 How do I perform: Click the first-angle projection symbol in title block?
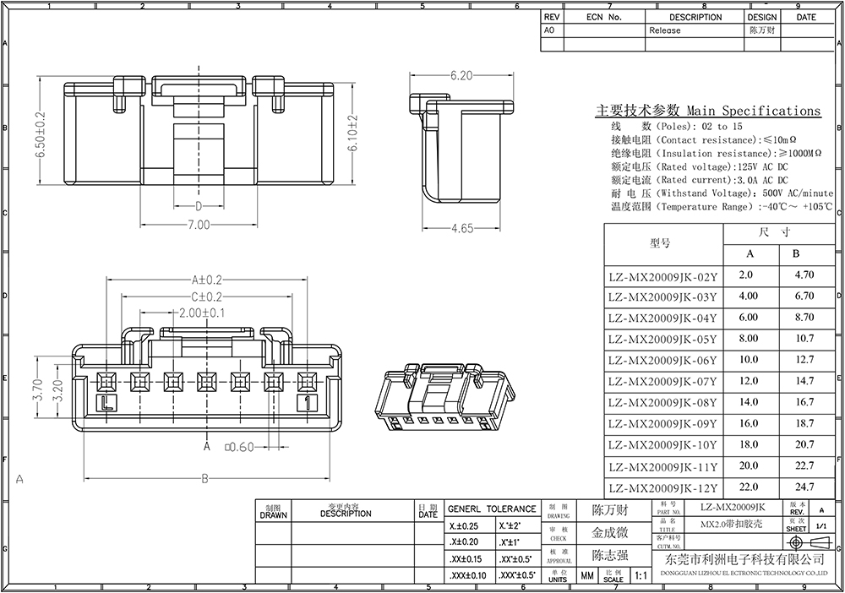pos(808,543)
